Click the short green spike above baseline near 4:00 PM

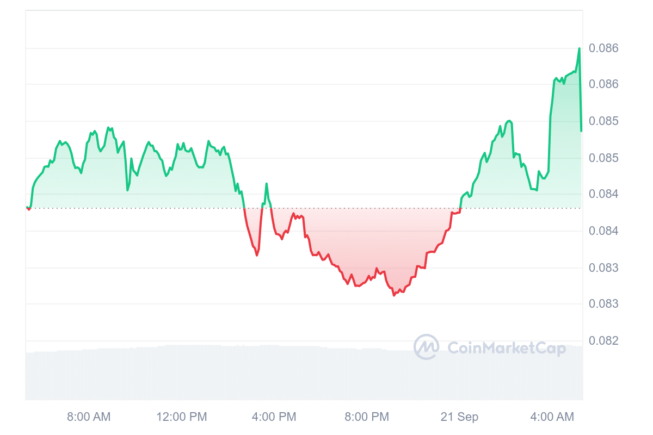pos(267,184)
